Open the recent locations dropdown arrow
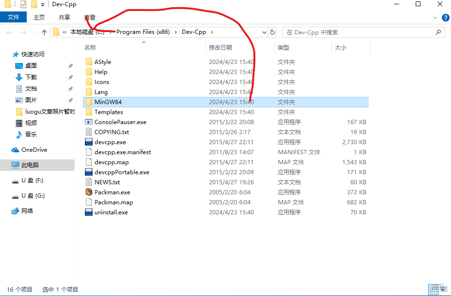The image size is (451, 296). 34,32
